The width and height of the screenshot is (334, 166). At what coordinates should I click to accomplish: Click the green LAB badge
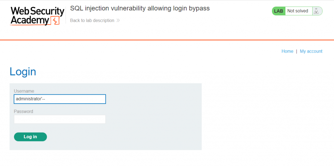(279, 11)
